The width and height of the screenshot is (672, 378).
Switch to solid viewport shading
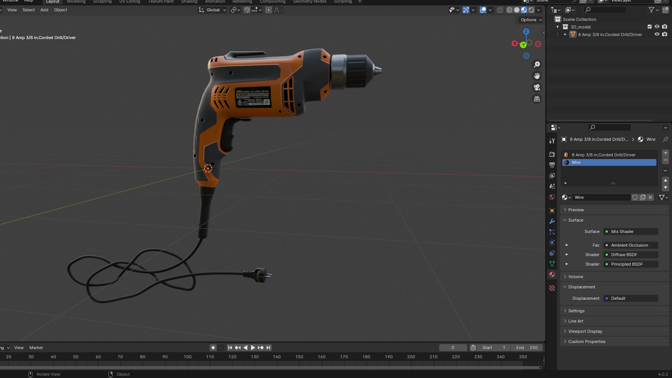click(517, 10)
